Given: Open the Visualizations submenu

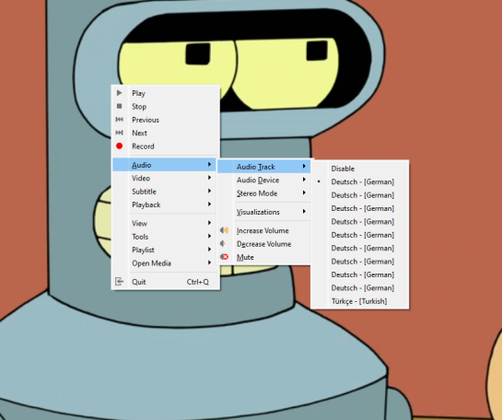Looking at the screenshot, I should click(x=263, y=212).
